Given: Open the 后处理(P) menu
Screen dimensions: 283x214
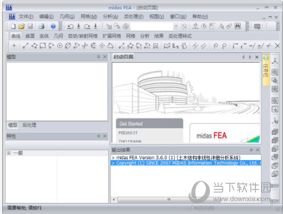Looking at the screenshot, I should (x=133, y=17).
